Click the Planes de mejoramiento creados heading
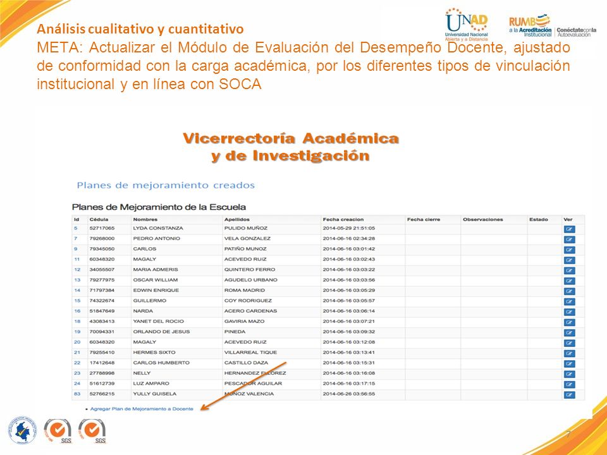Image resolution: width=607 pixels, height=455 pixels. 166,185
